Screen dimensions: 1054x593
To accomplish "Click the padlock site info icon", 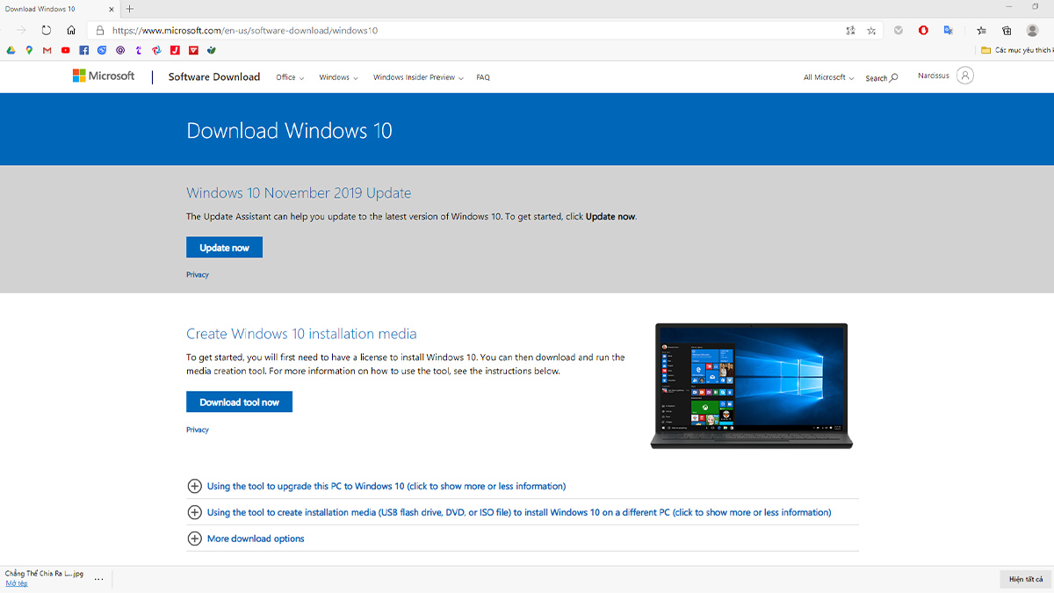I will click(99, 30).
